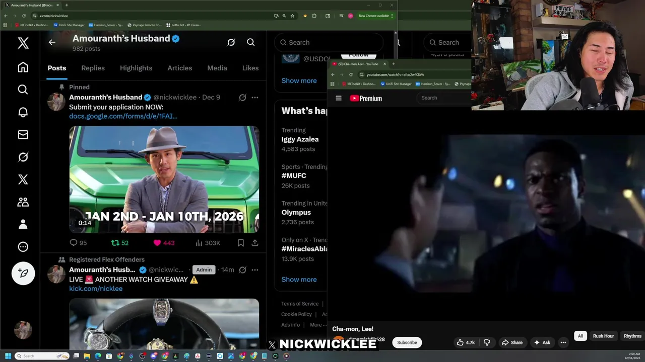Repost the pinned post with 52 reposts
The image size is (645, 362).
point(120,243)
